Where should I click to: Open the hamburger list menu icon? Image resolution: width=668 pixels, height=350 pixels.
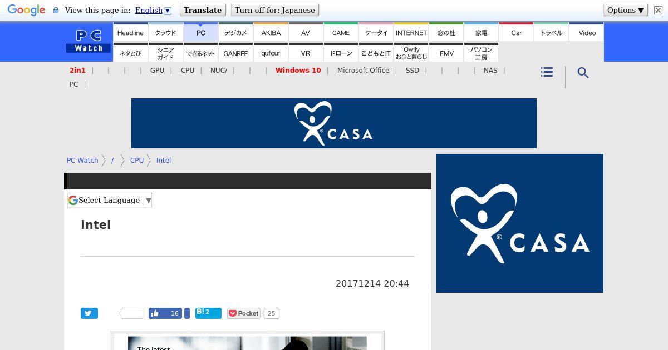pos(547,72)
